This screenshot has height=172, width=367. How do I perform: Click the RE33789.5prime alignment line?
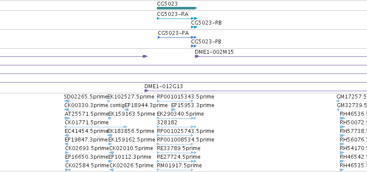click(176, 153)
